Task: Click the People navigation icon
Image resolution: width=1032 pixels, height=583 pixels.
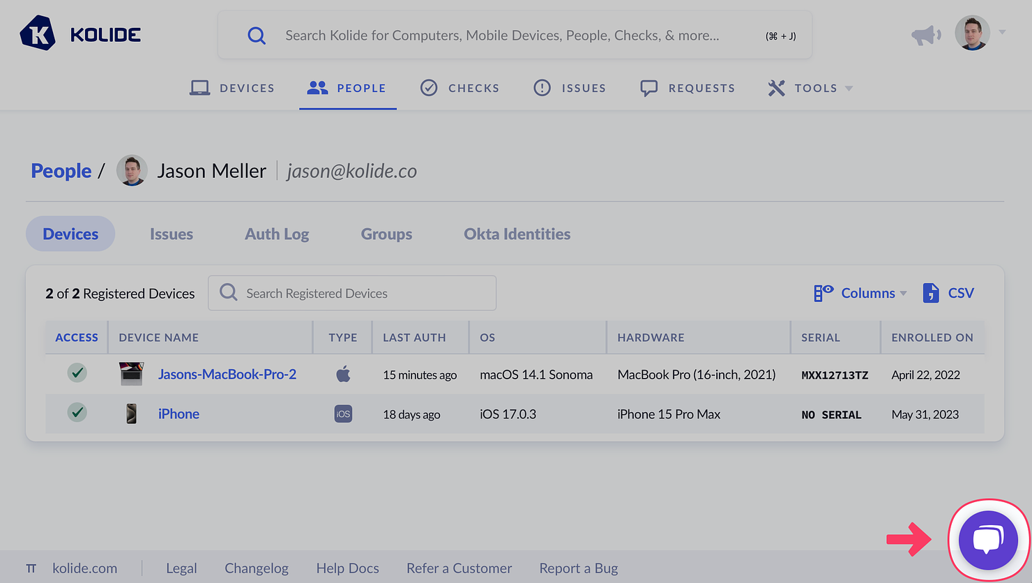Action: 317,87
